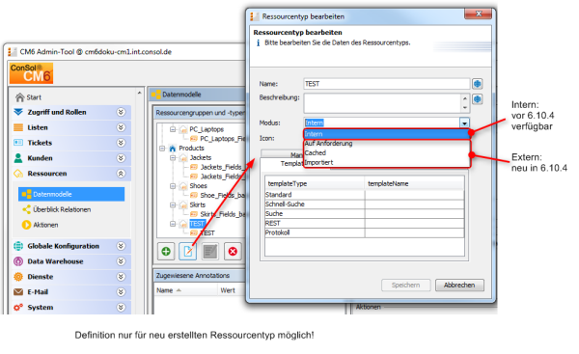Select Cached mode option
579x354 pixels.
pos(387,152)
